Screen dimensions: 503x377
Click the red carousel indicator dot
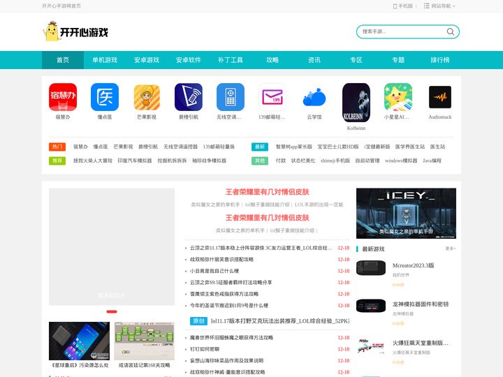(x=112, y=311)
